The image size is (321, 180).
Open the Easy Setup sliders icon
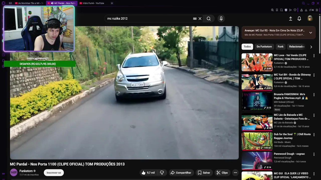click(317, 10)
